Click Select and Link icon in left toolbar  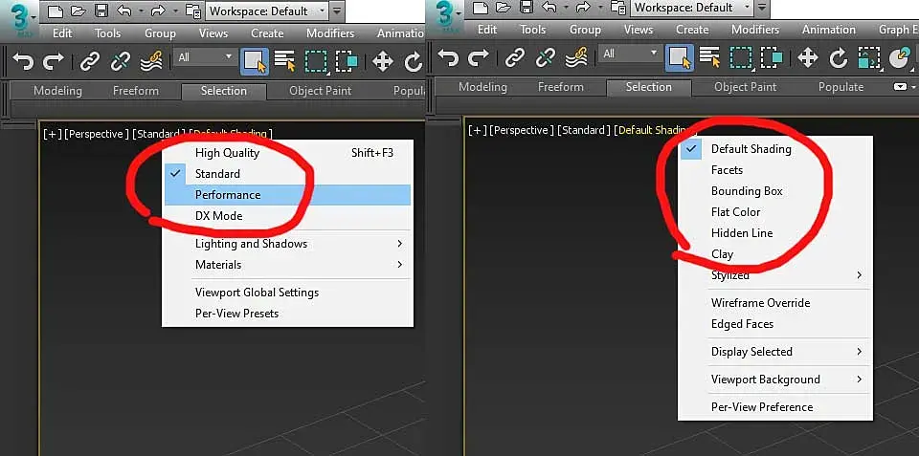coord(90,61)
